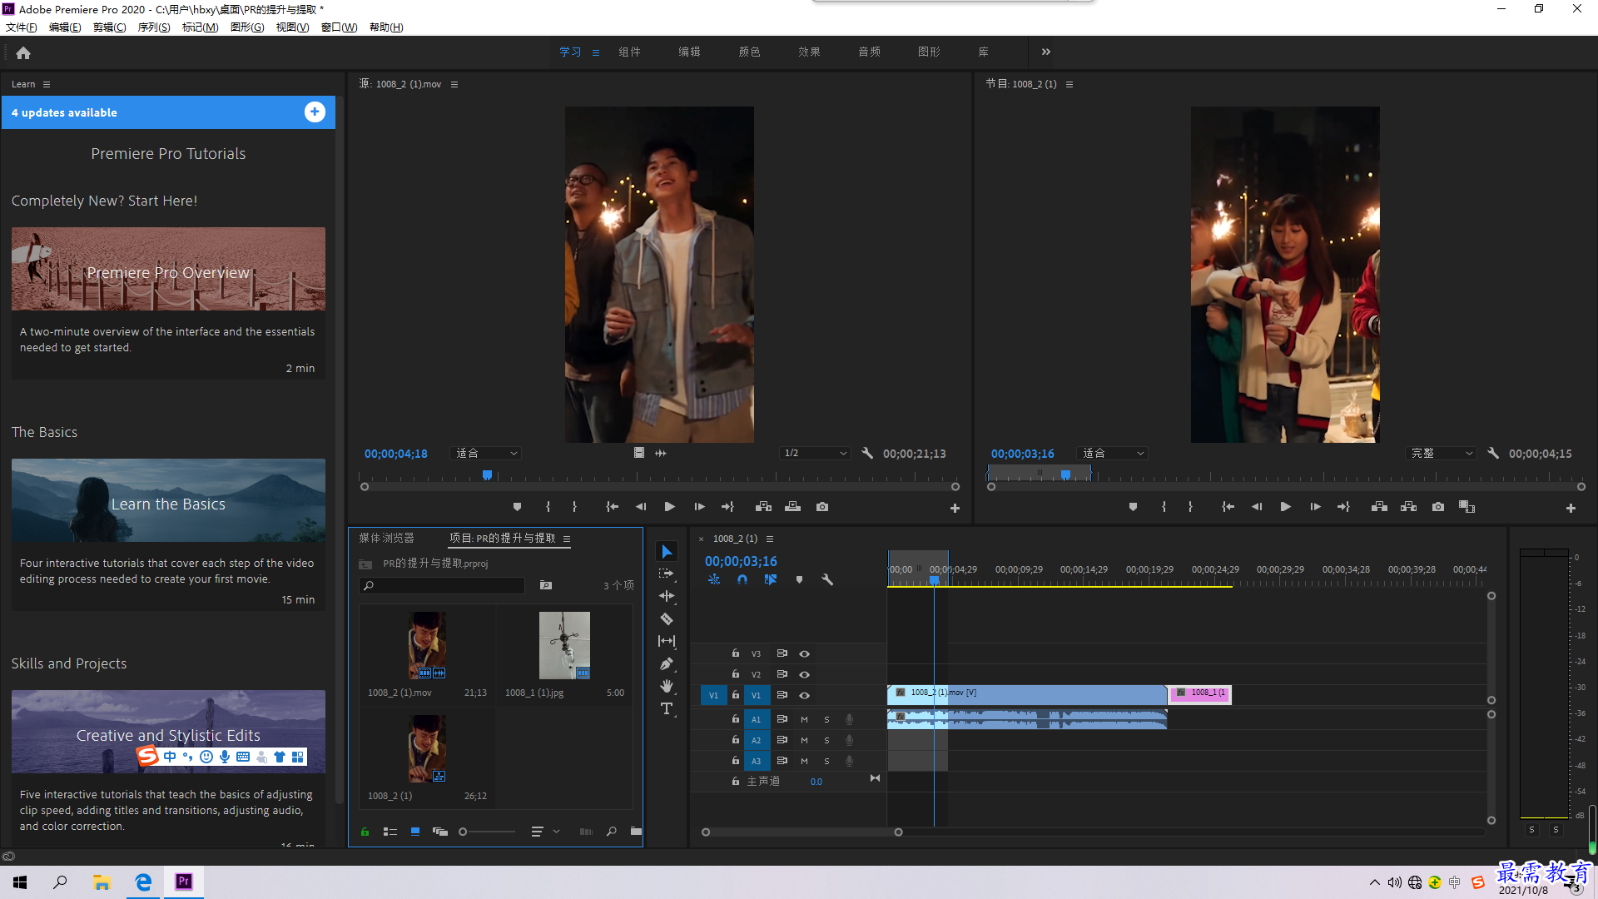Select the Razor tool
Image resolution: width=1598 pixels, height=899 pixels.
[x=667, y=618]
